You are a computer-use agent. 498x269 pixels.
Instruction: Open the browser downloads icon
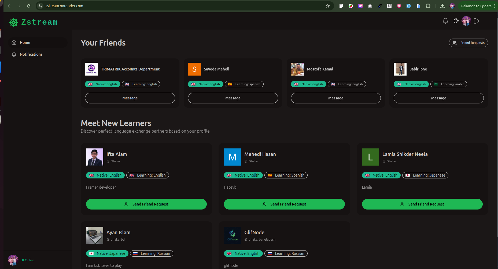442,6
